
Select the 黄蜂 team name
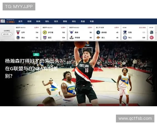tap(76, 32)
